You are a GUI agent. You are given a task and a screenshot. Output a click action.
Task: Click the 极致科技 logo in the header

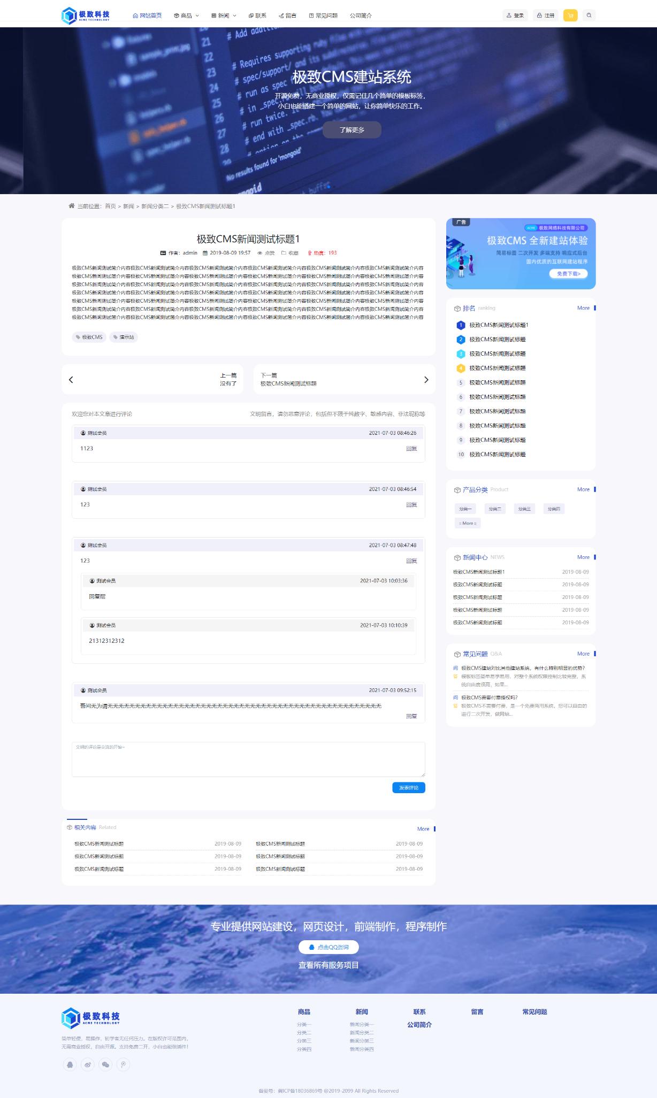point(86,16)
